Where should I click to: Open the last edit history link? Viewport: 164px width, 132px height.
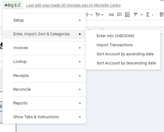[73, 5]
